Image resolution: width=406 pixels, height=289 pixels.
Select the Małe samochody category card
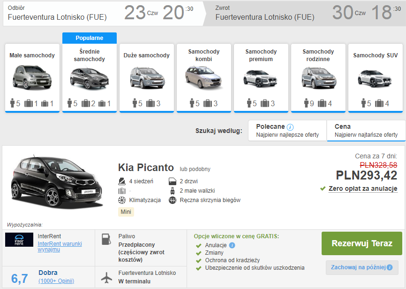coord(32,78)
